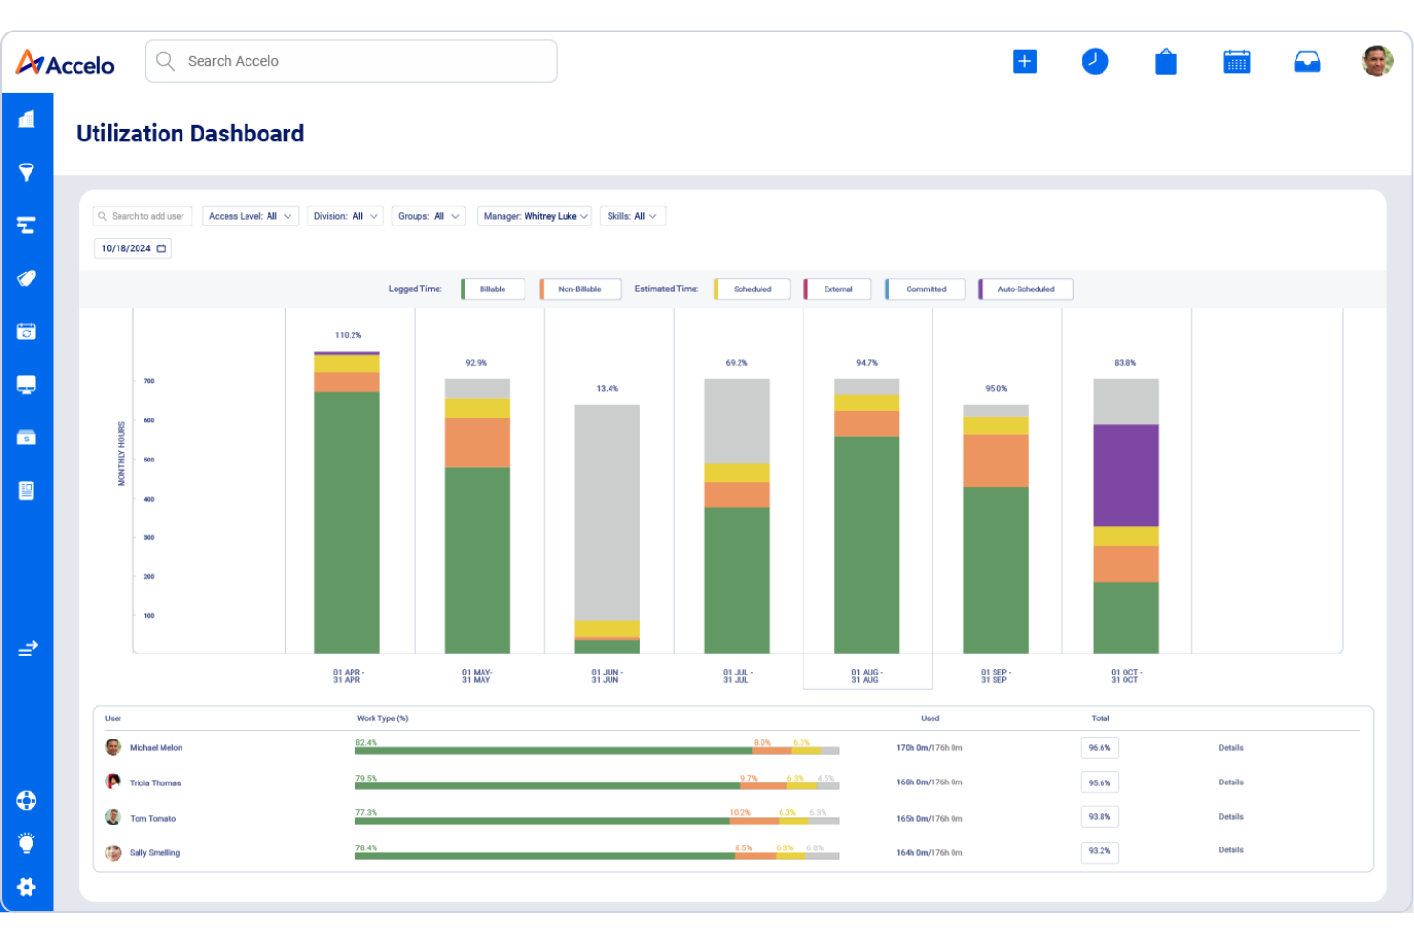Open the monitor icon in sidebar
The image size is (1414, 943).
point(27,384)
